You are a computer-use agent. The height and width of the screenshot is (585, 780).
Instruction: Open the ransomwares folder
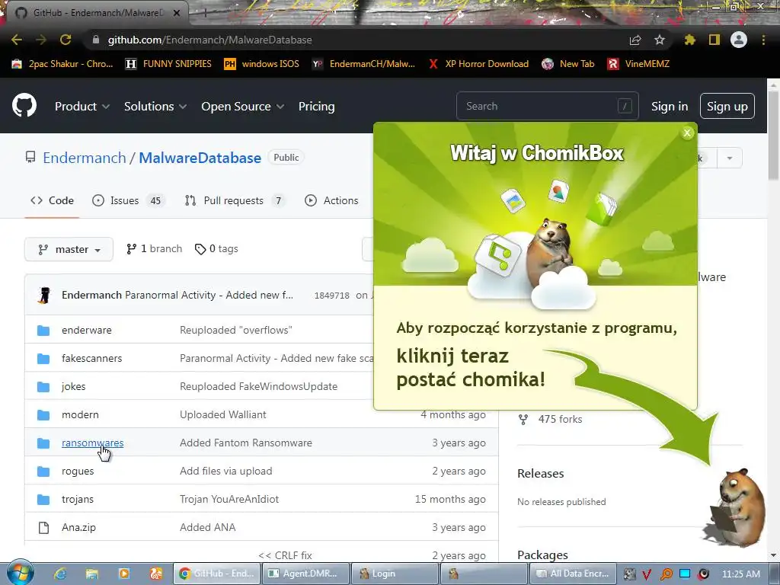[x=92, y=443]
